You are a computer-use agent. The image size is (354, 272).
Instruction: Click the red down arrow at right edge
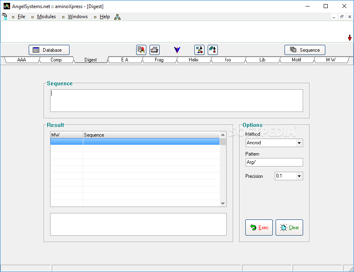point(350,38)
